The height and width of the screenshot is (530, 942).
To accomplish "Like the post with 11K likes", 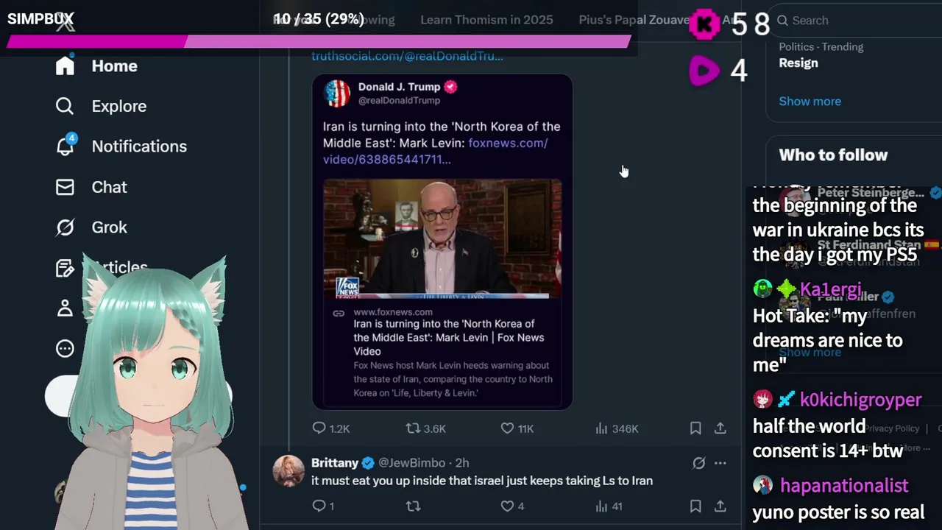I will coord(507,428).
